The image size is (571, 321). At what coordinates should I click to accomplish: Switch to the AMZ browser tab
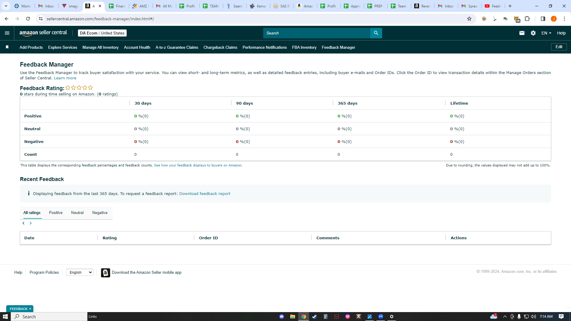140,6
